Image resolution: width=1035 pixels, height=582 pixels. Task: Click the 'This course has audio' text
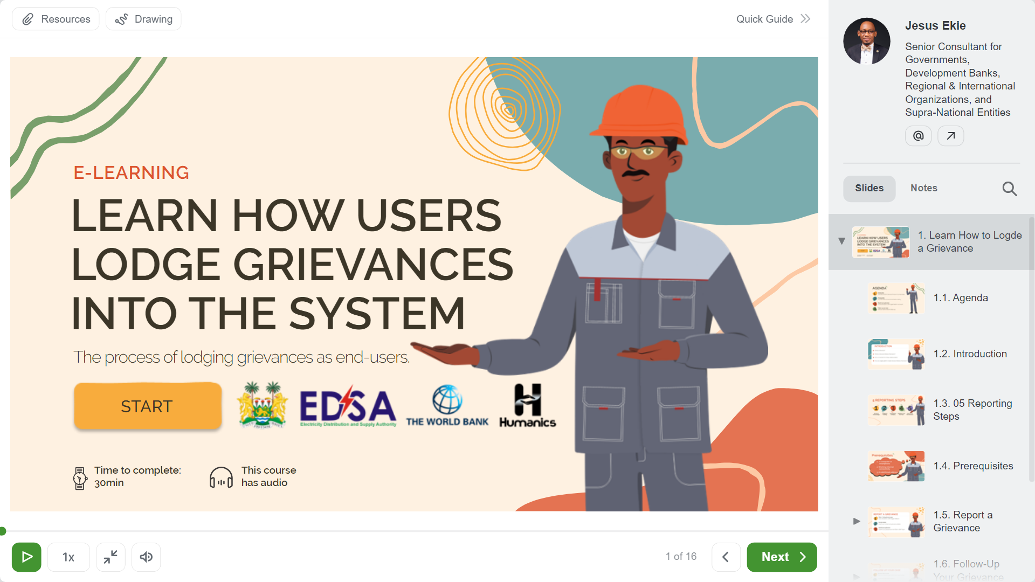coord(268,476)
